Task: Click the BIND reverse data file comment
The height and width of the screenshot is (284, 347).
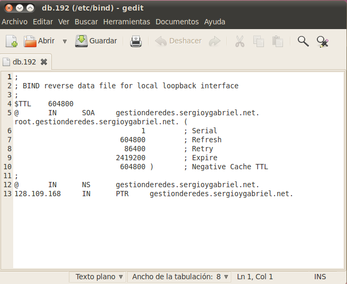Action: pos(126,86)
